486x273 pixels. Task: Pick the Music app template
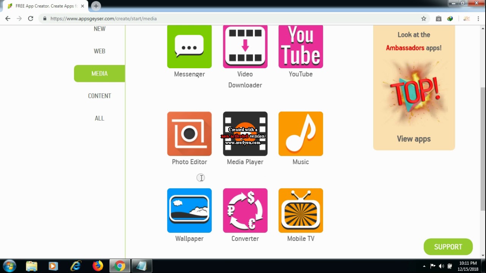pos(300,133)
